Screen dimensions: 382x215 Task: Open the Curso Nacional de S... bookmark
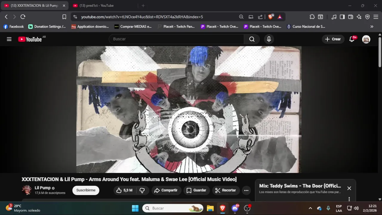[x=306, y=27]
